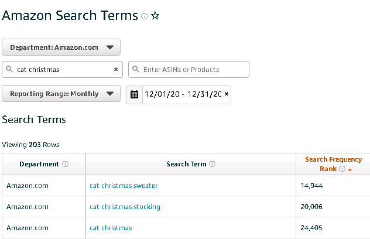Sort by the Department column header
This screenshot has width=370, height=239.
(x=39, y=164)
